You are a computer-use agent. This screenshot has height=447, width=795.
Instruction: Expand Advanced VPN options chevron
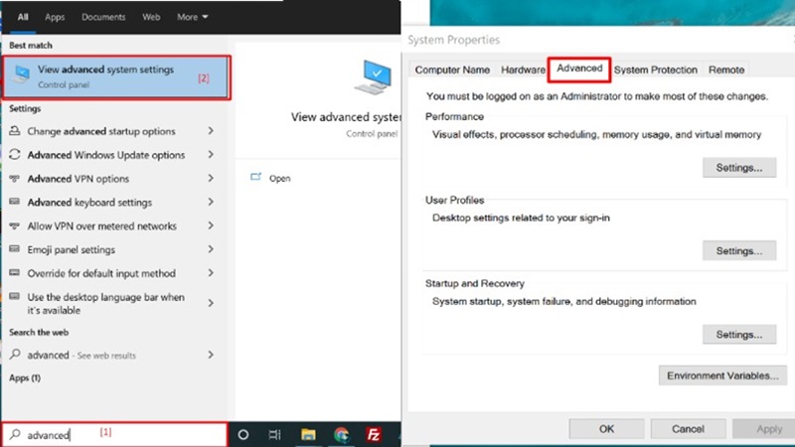pyautogui.click(x=211, y=179)
